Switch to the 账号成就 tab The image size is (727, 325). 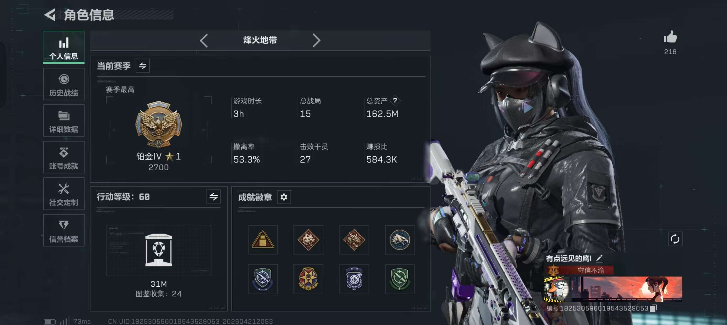coord(64,158)
